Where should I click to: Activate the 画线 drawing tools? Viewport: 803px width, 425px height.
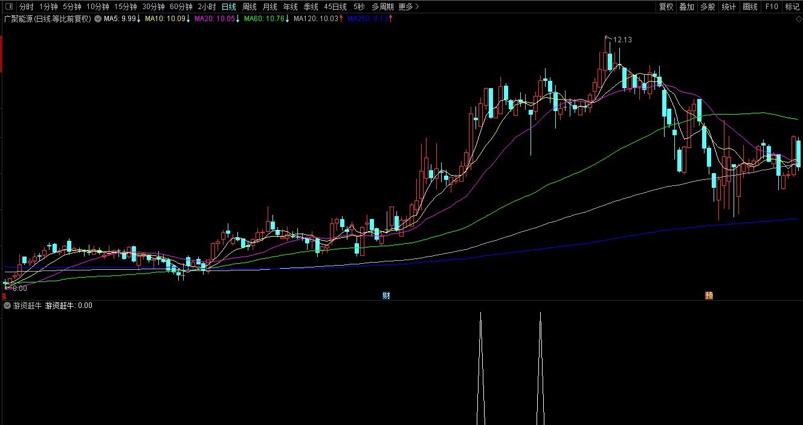tap(750, 7)
